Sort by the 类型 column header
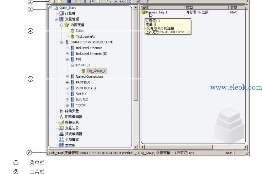 click(x=206, y=8)
